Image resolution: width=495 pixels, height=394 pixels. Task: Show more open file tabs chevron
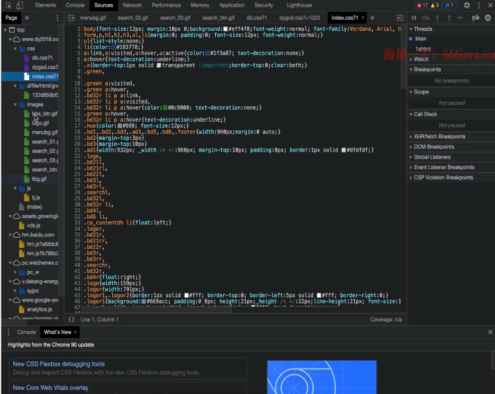point(372,18)
